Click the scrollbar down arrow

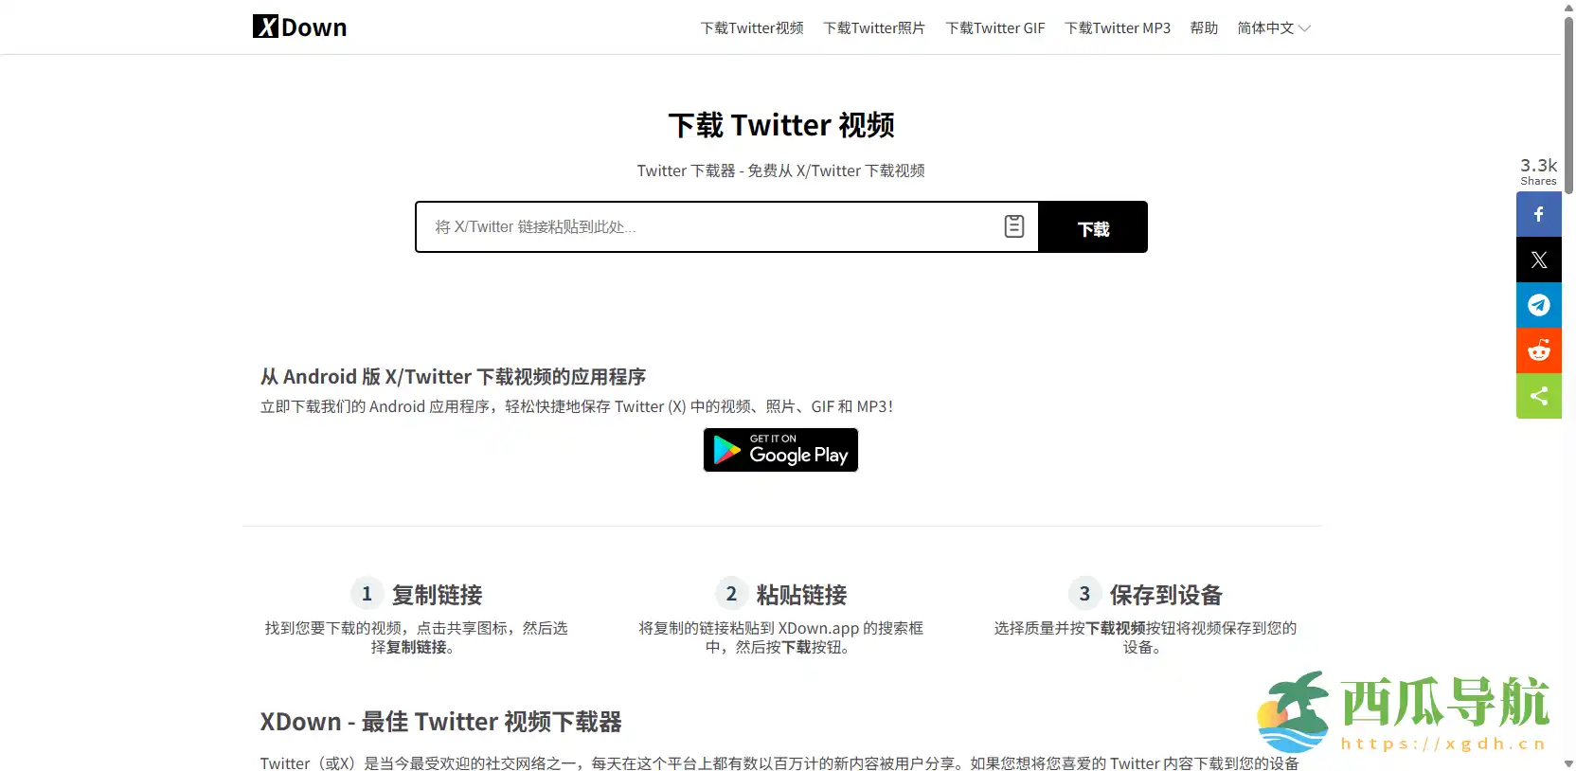tap(1568, 763)
